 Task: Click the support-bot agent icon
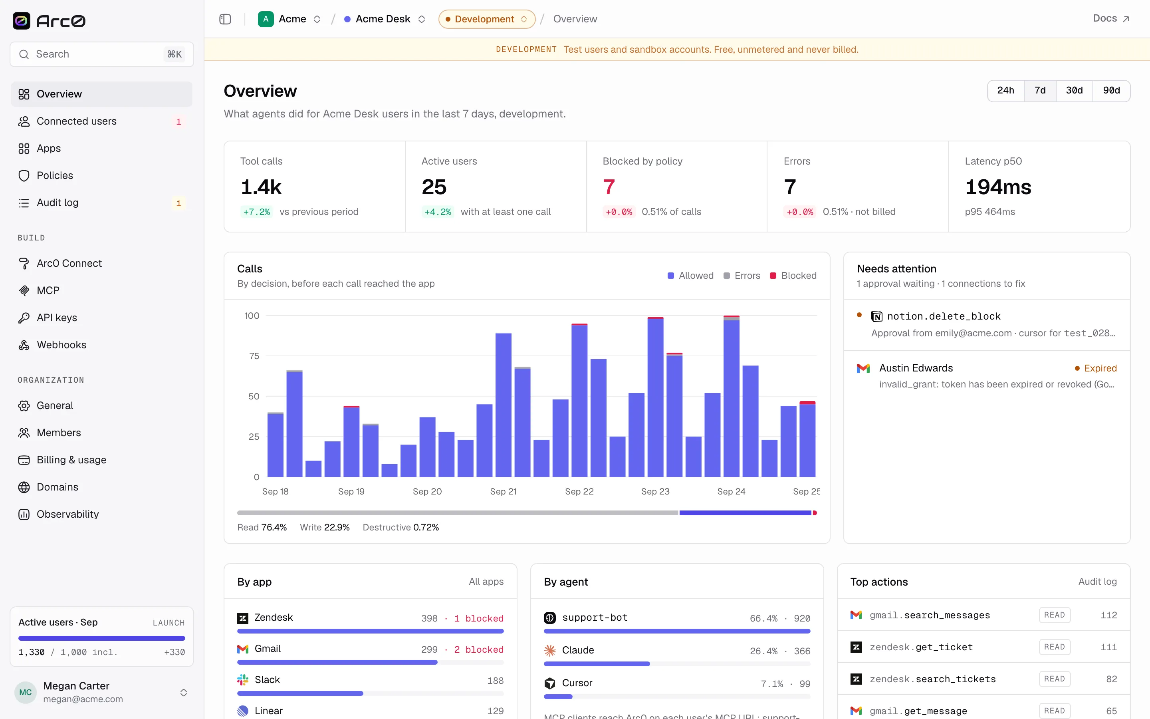pos(550,618)
